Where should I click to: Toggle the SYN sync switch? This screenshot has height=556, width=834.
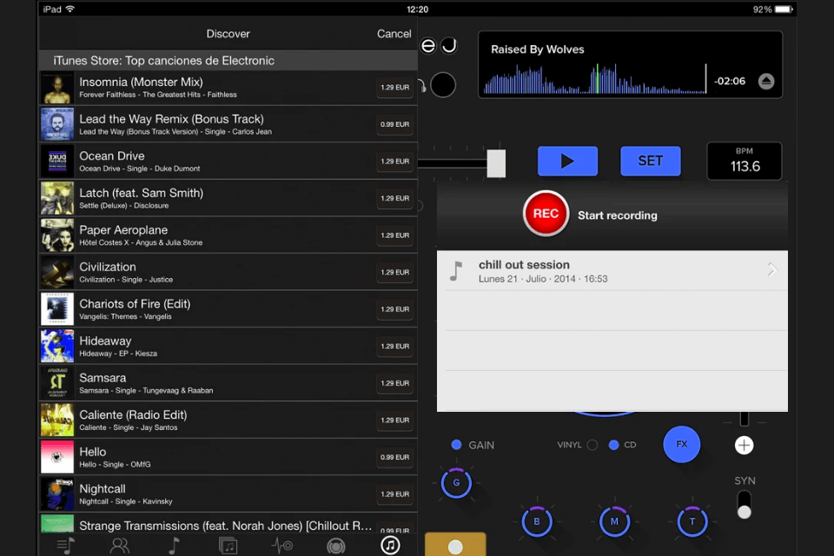coord(745,505)
